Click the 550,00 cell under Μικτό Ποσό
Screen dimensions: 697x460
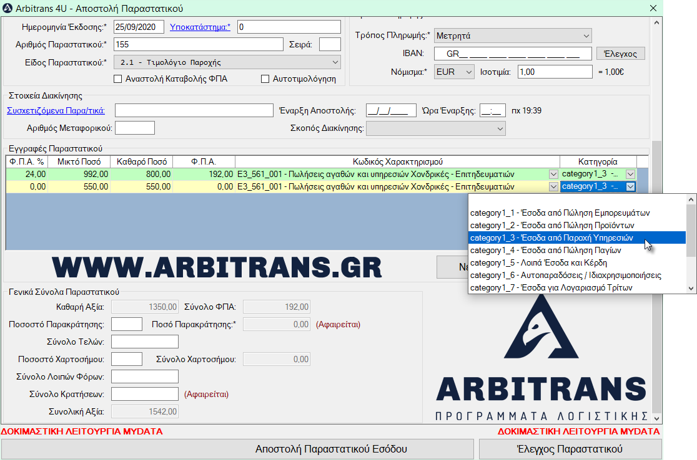79,187
